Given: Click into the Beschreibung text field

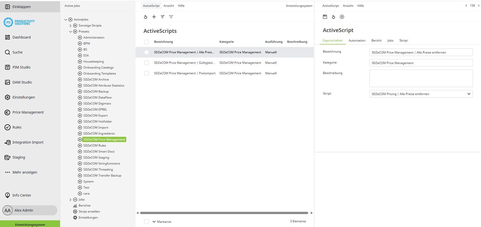Looking at the screenshot, I should coord(421,78).
